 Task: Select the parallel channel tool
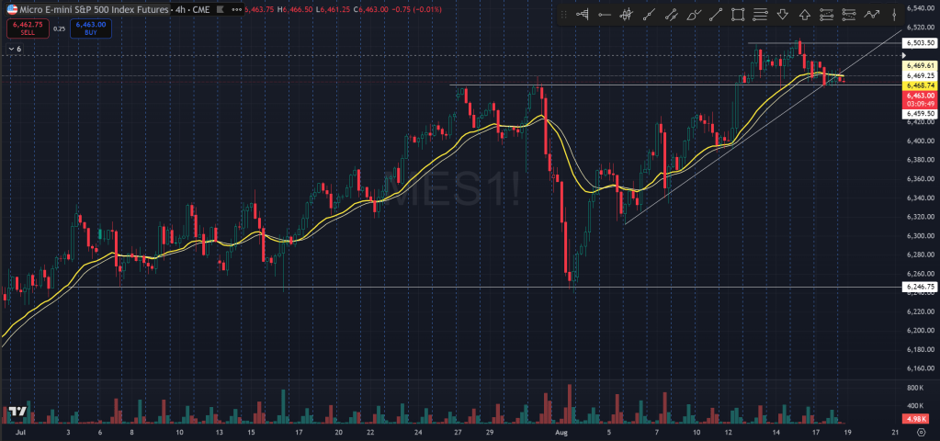[x=671, y=15]
